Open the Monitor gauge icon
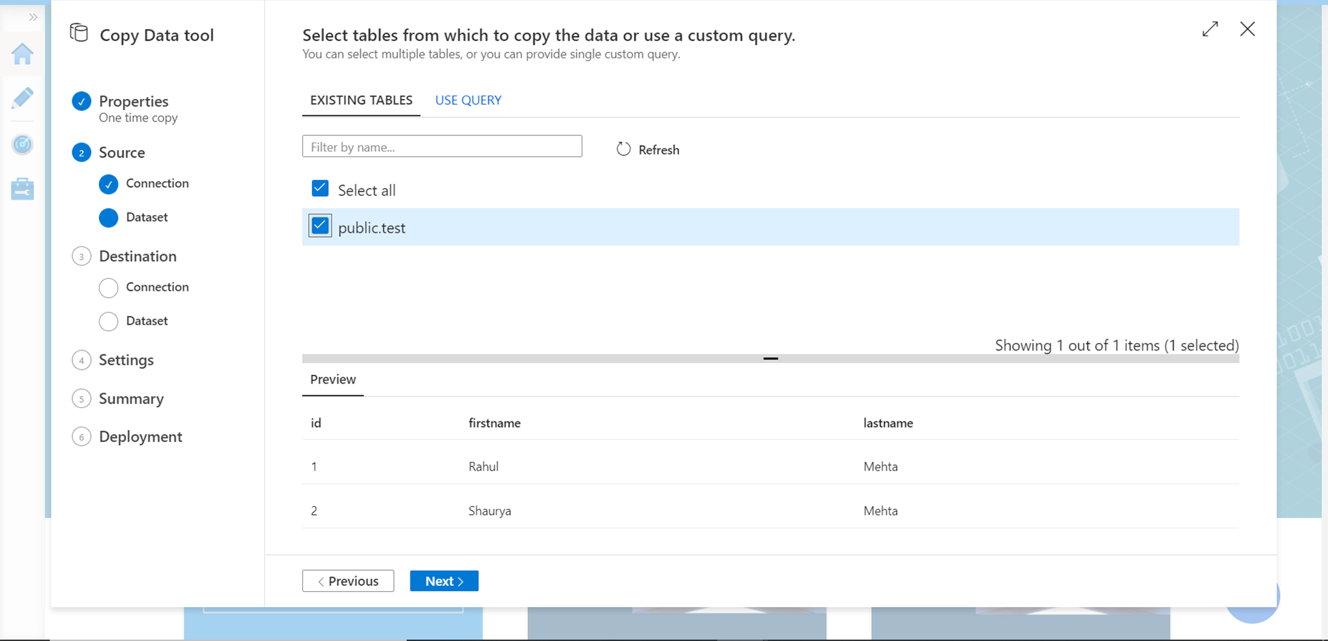Viewport: 1328px width, 641px height. [x=23, y=144]
